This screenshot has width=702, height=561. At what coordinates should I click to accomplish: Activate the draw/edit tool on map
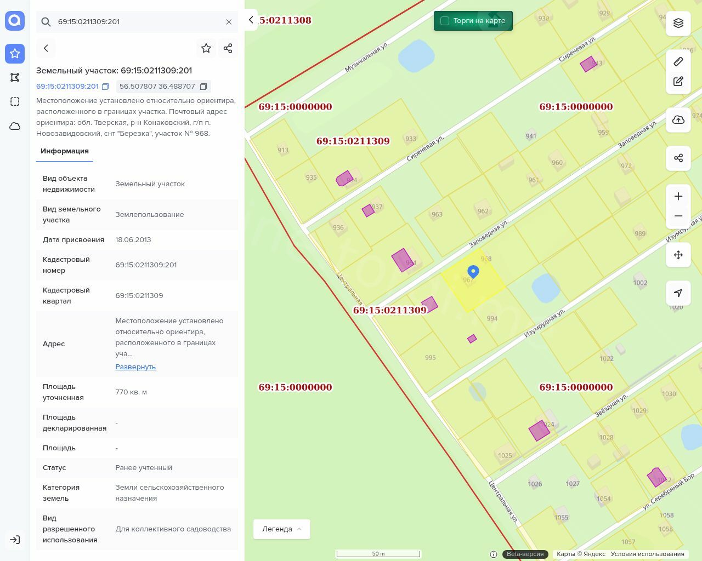pyautogui.click(x=678, y=81)
